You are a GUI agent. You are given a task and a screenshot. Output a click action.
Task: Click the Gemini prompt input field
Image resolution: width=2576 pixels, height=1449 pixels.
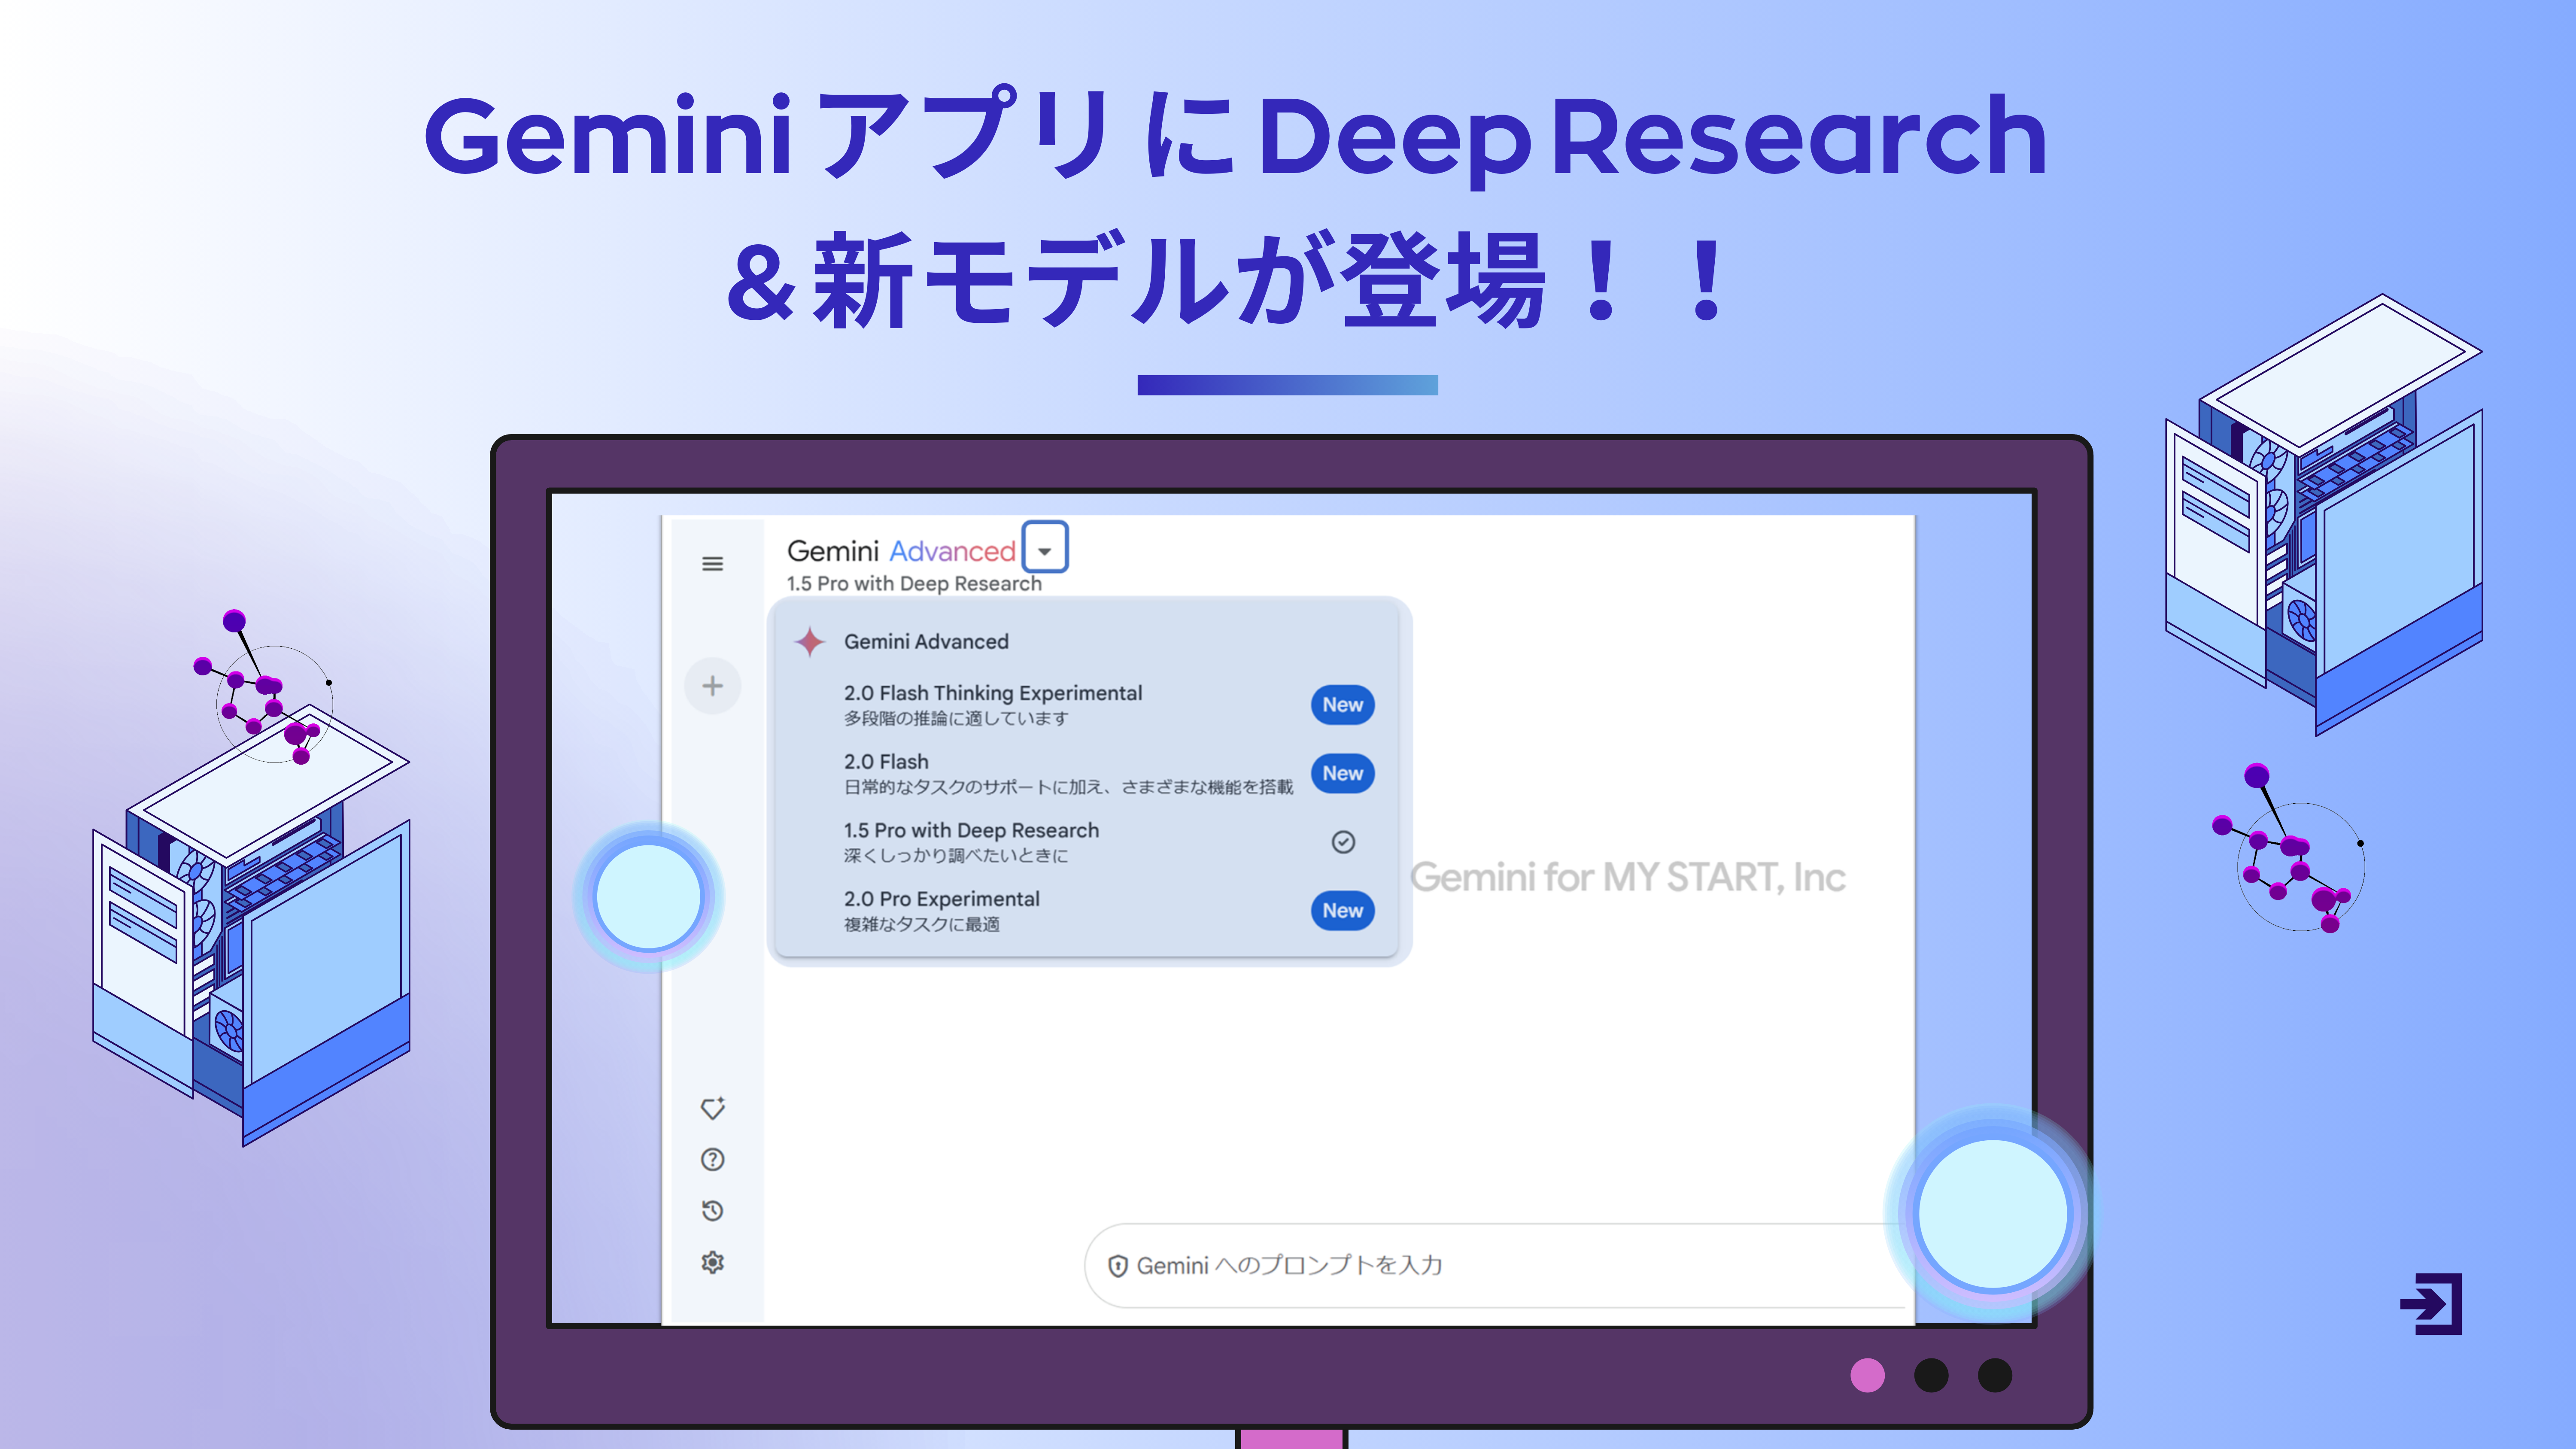(1450, 1264)
